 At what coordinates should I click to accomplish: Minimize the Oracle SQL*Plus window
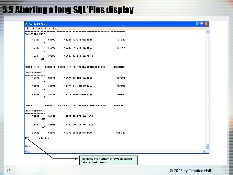coord(198,24)
